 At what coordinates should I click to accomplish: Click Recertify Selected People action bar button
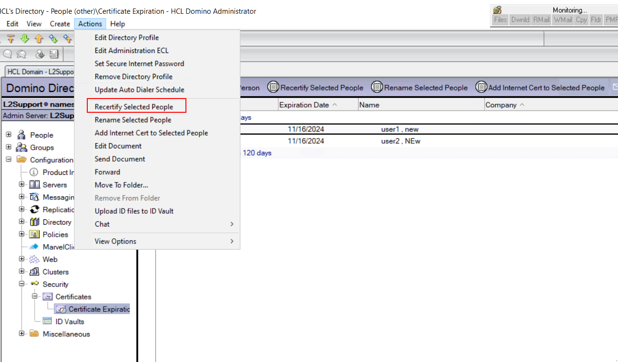315,88
